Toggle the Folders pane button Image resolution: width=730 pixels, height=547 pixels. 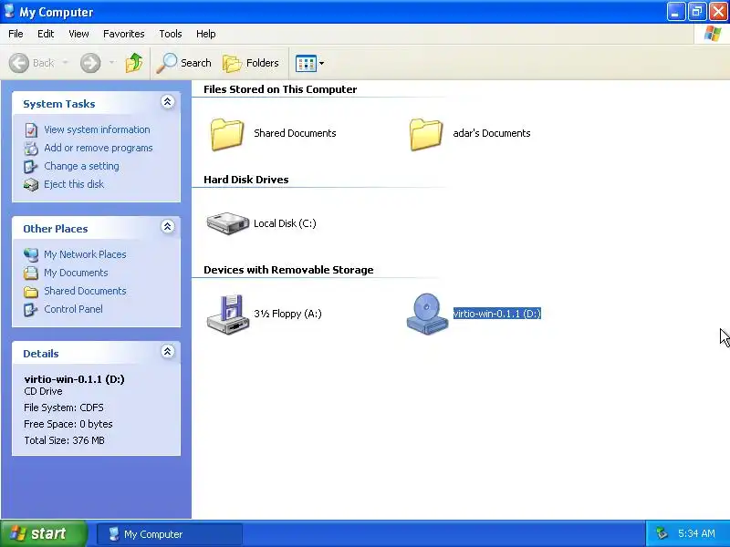coord(251,63)
